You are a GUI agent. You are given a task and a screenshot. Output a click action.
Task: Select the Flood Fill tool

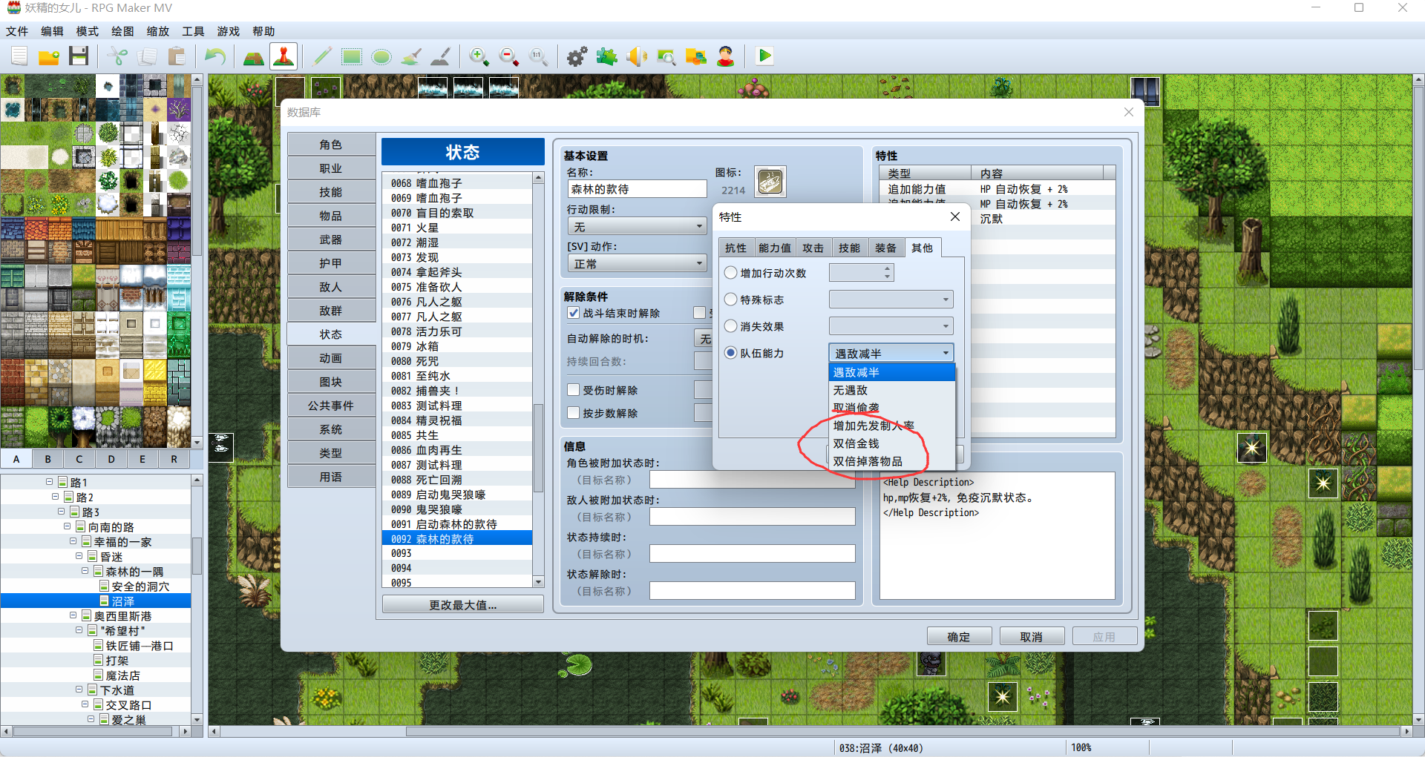tap(411, 56)
